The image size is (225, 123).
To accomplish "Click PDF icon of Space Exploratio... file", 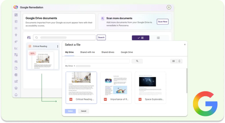I will pyautogui.click(x=140, y=99).
